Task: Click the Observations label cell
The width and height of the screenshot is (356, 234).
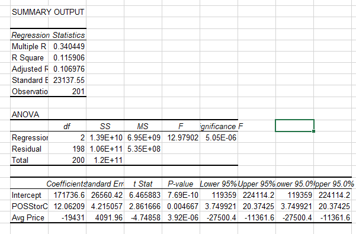Action: (29, 91)
